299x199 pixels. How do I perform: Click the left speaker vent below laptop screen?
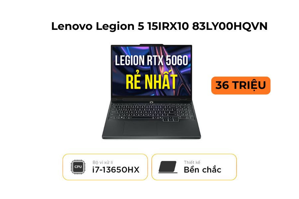pos(120,99)
